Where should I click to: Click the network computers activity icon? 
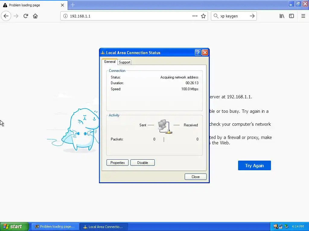[165, 127]
